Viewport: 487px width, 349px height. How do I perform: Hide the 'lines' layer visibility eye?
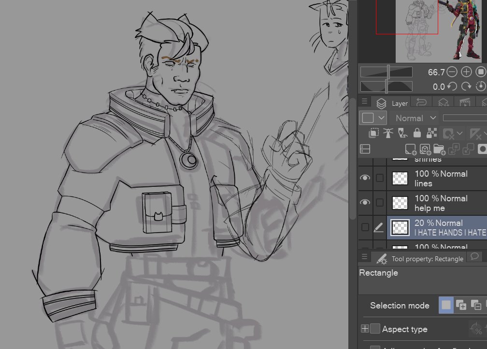pos(365,178)
